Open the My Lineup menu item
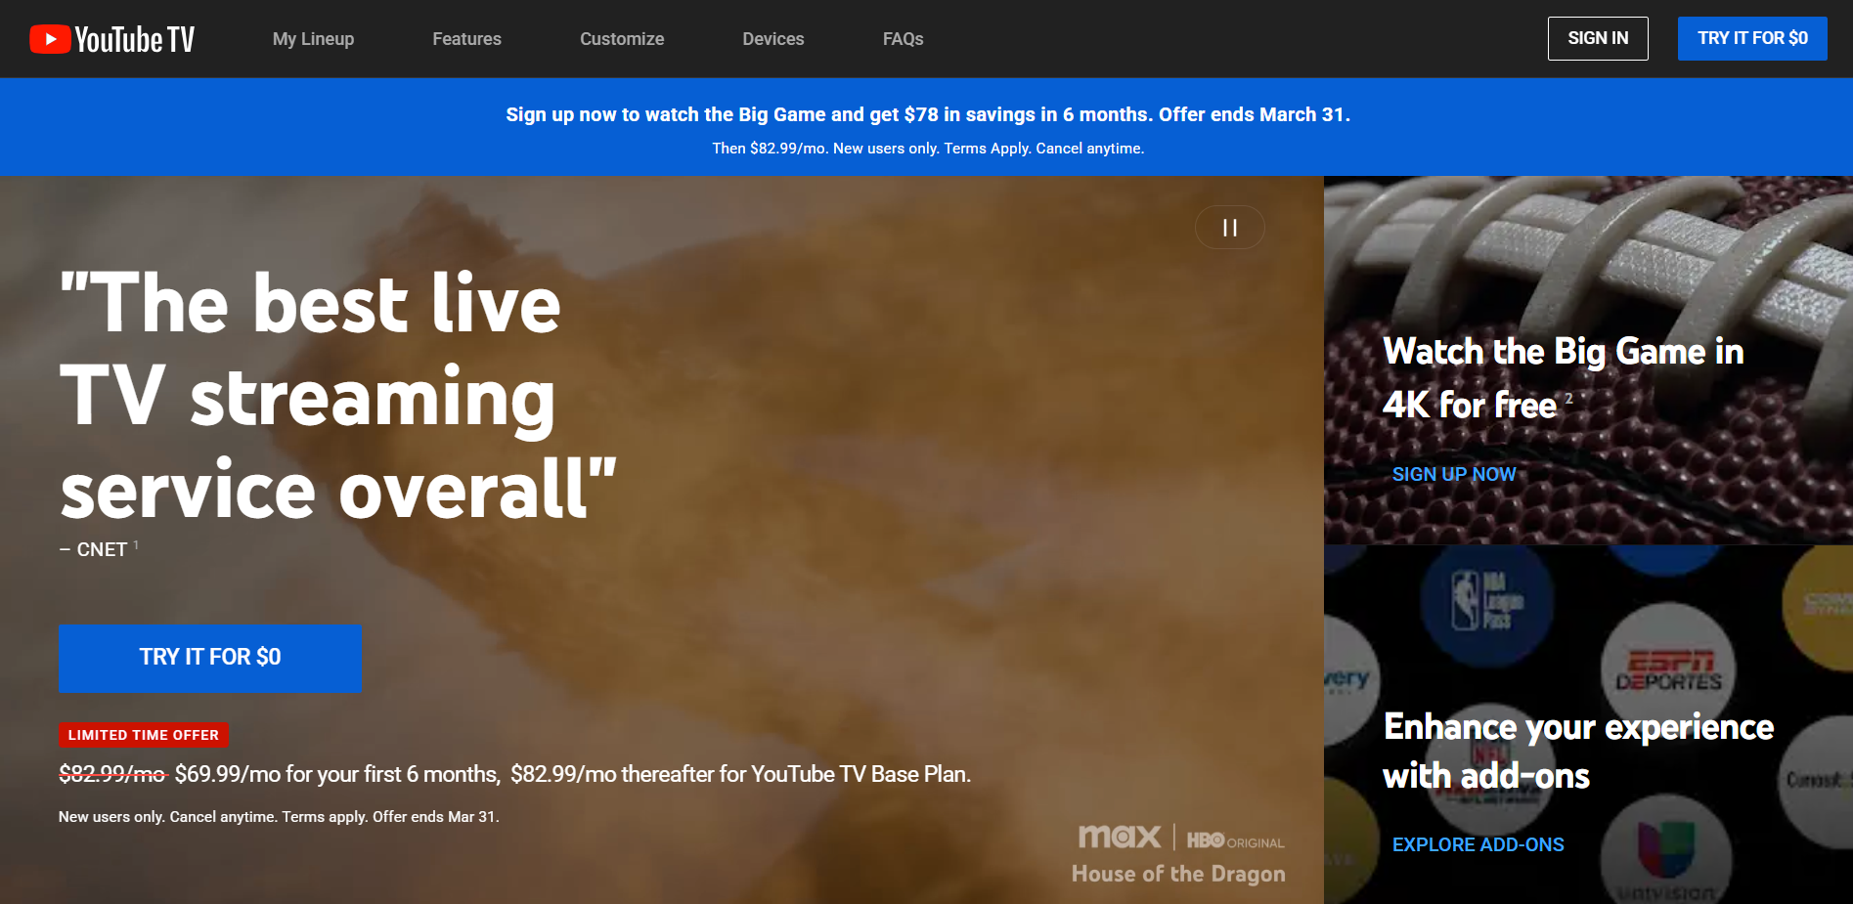 tap(313, 39)
